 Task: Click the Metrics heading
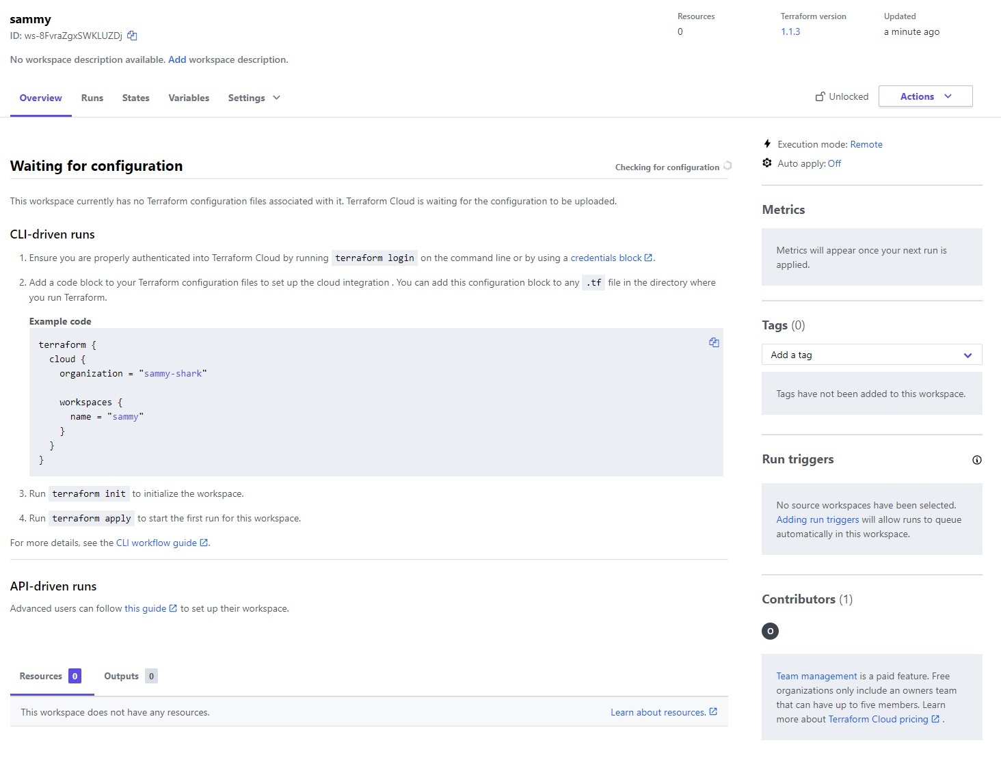[784, 210]
